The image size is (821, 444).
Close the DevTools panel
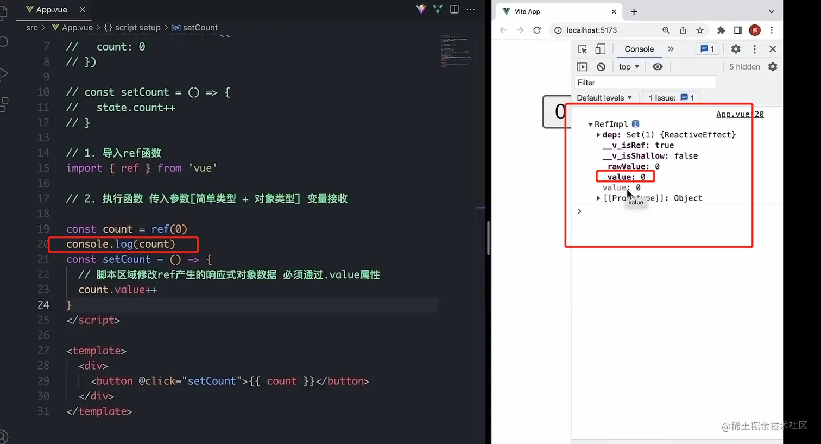click(x=773, y=49)
